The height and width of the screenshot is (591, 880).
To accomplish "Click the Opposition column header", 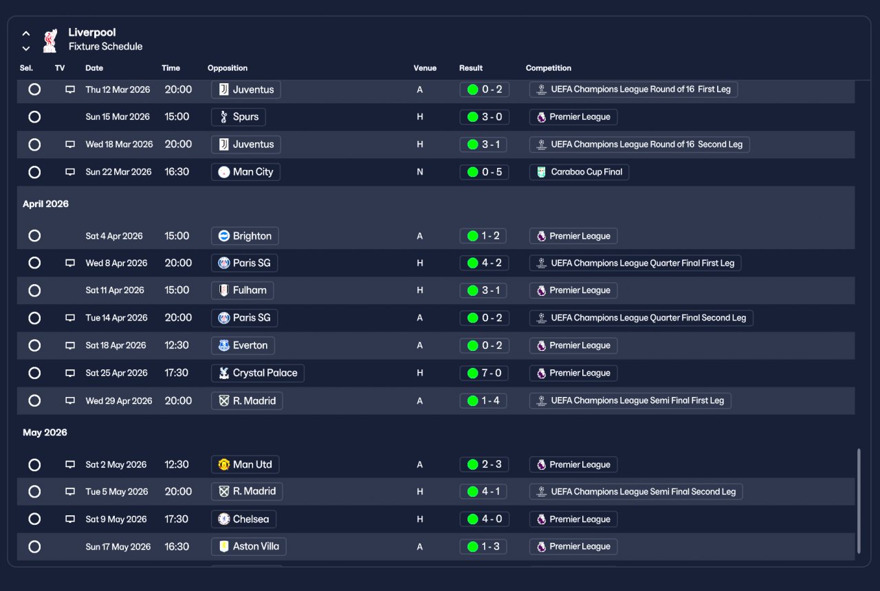I will pos(228,68).
